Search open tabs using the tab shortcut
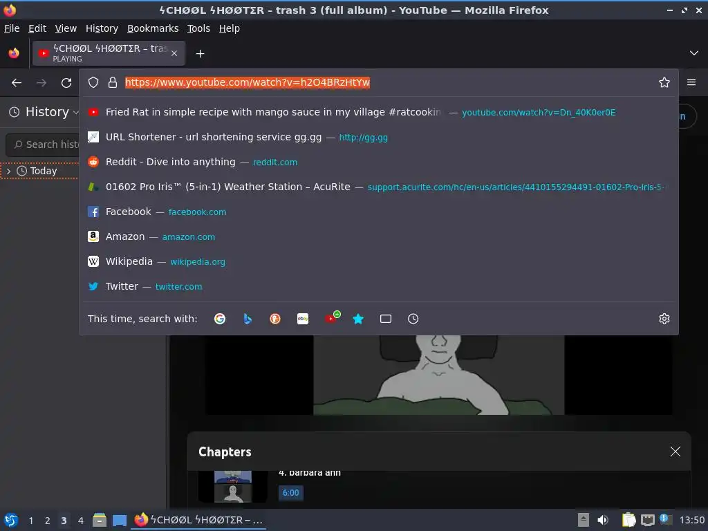Image resolution: width=708 pixels, height=531 pixels. click(x=386, y=319)
